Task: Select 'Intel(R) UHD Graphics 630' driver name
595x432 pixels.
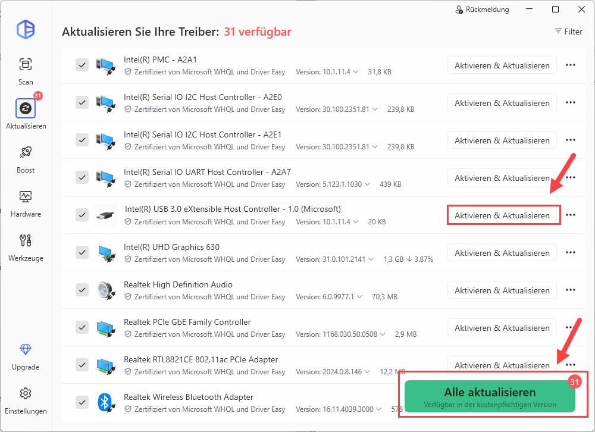Action: pyautogui.click(x=171, y=247)
